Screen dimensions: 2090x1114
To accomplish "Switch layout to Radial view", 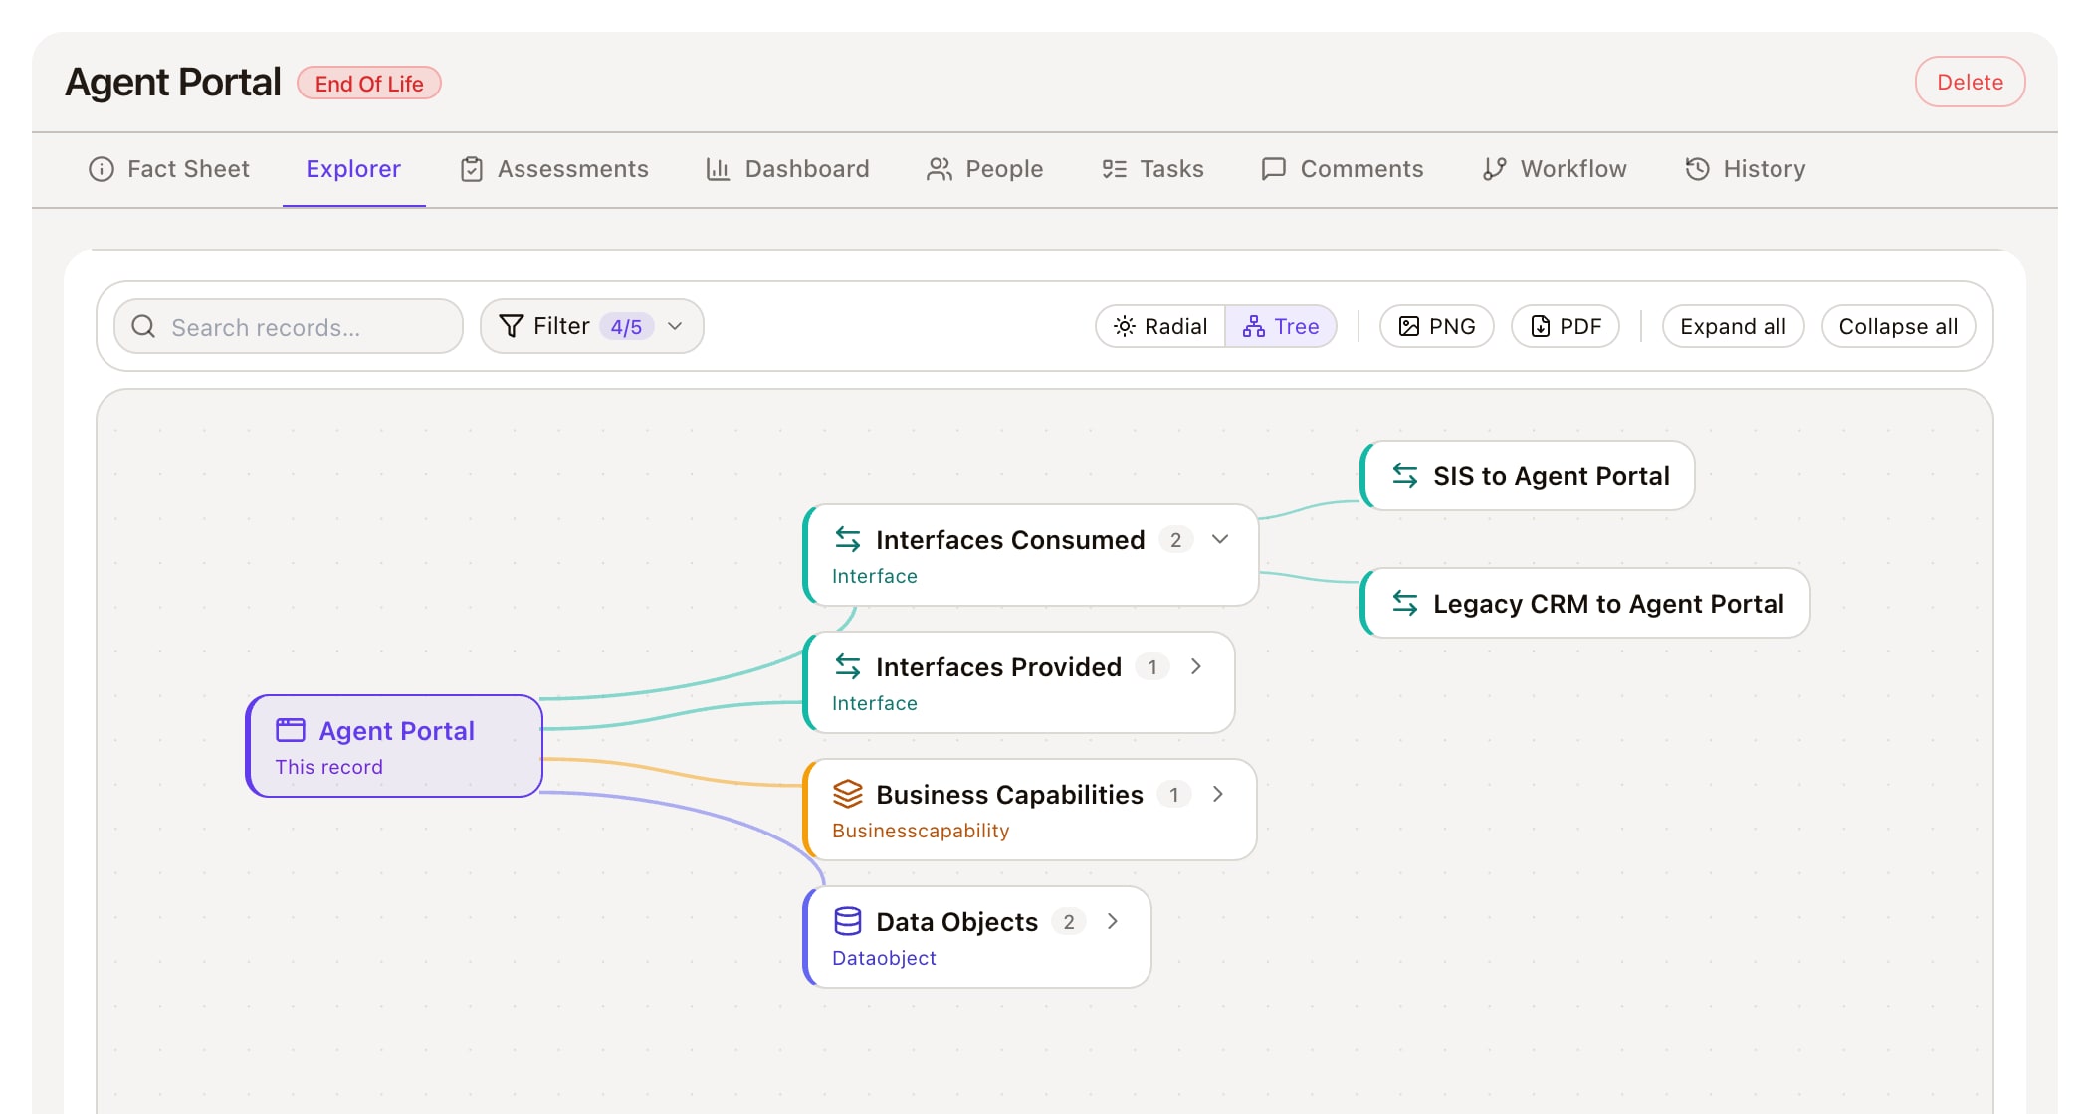I will pyautogui.click(x=1160, y=326).
